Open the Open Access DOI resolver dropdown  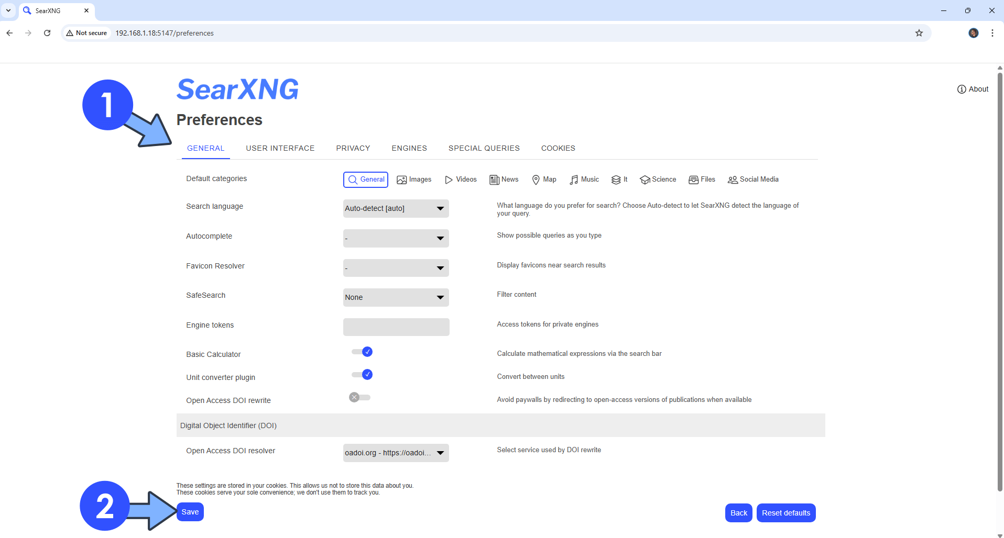tap(396, 453)
